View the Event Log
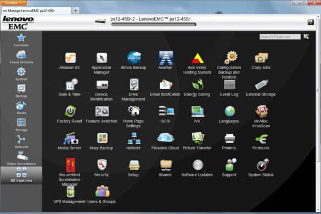The image size is (321, 214). point(229,88)
